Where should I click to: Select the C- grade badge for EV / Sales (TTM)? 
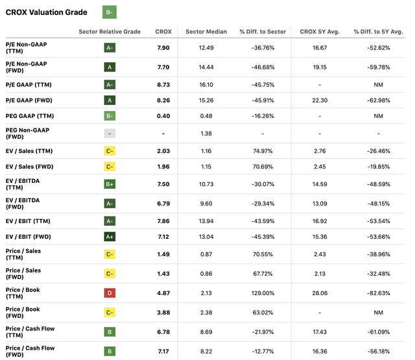pyautogui.click(x=110, y=151)
